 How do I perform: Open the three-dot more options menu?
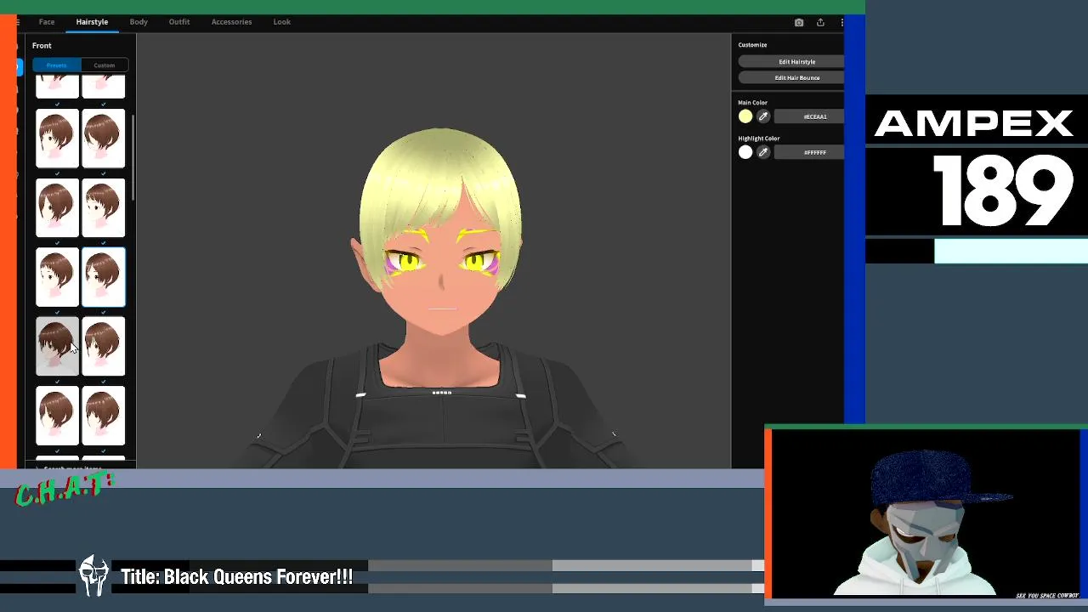[x=841, y=22]
